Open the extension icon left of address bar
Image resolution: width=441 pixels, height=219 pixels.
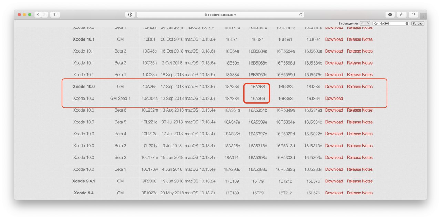click(130, 15)
